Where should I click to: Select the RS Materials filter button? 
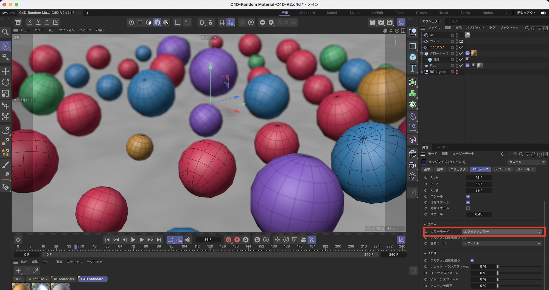pos(64,279)
